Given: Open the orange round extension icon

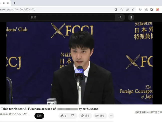Looking at the screenshot, I should pyautogui.click(x=158, y=9).
